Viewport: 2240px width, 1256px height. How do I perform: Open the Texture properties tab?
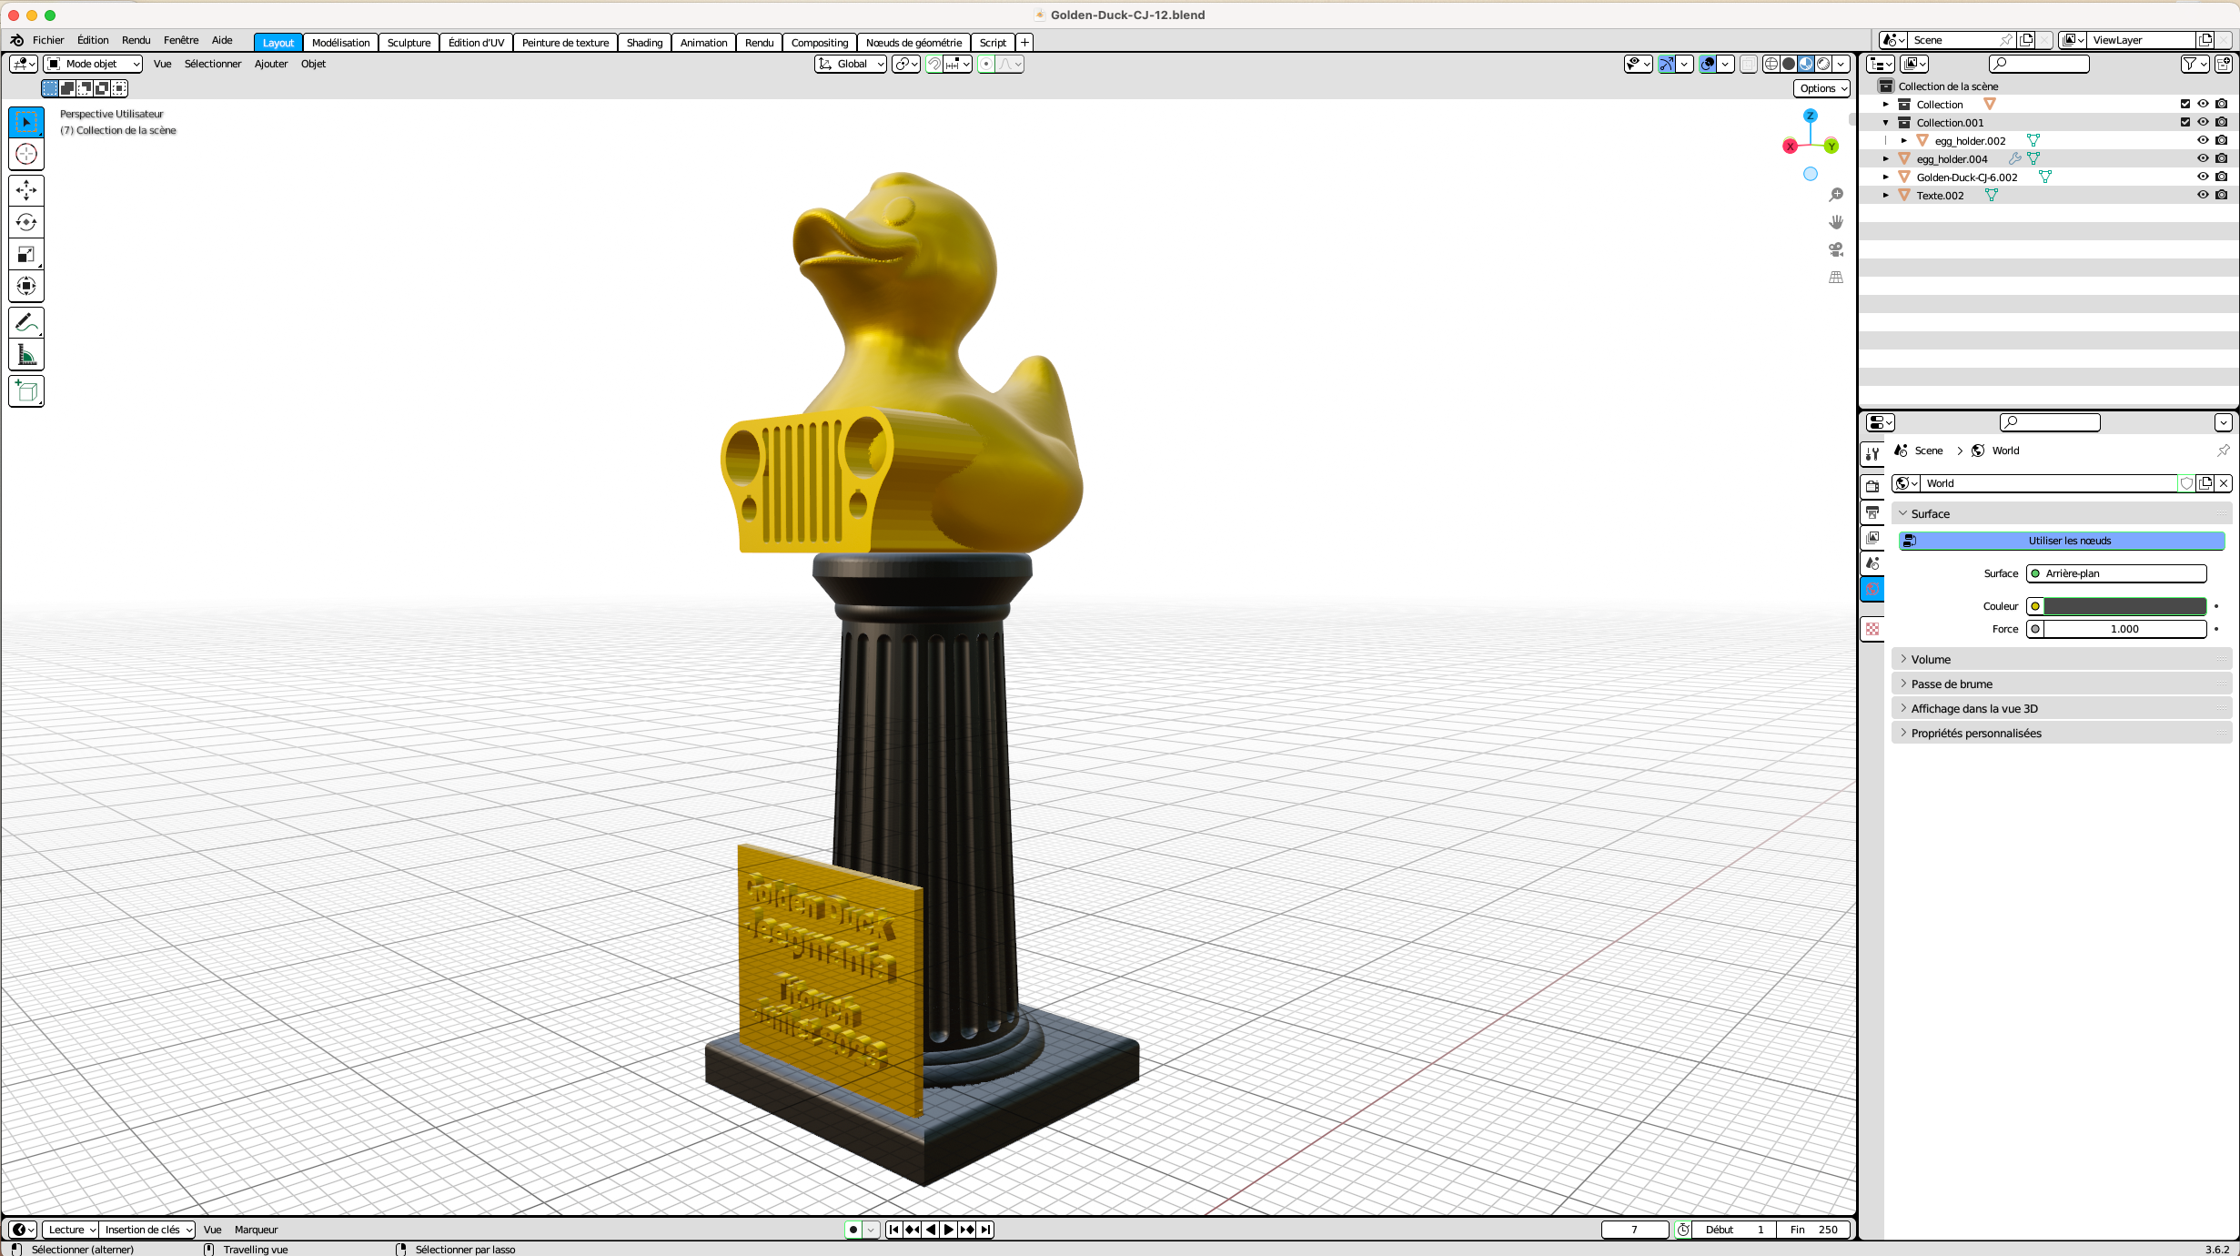click(1872, 628)
